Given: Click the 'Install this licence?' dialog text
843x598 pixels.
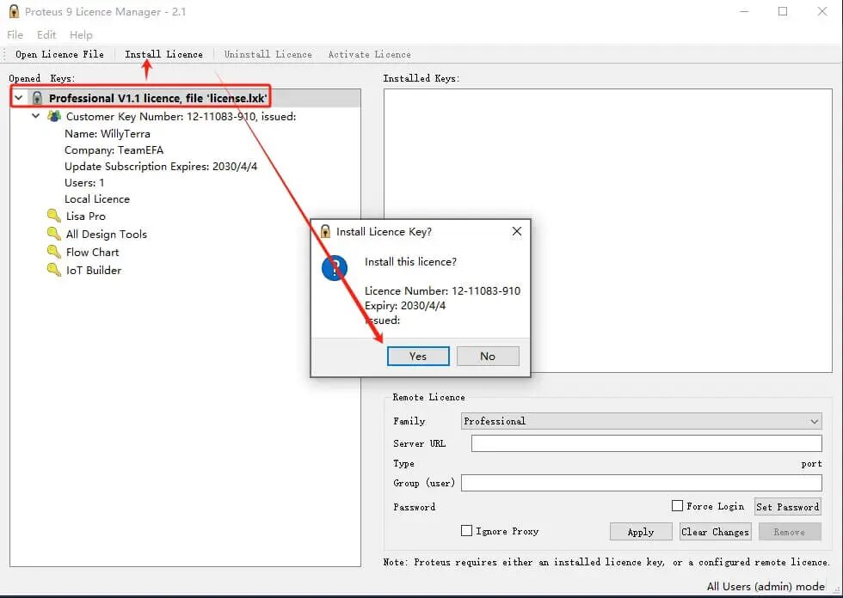Looking at the screenshot, I should (411, 262).
